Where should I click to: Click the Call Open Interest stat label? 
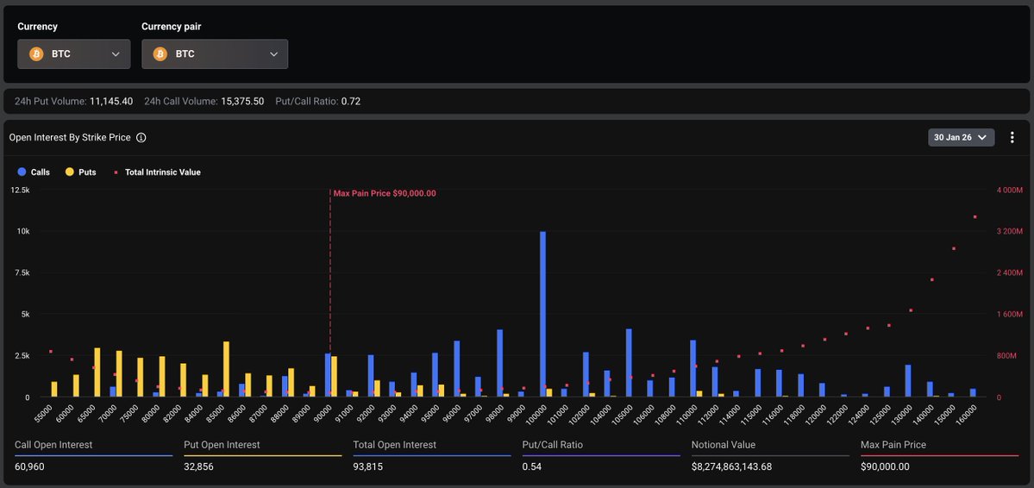53,445
